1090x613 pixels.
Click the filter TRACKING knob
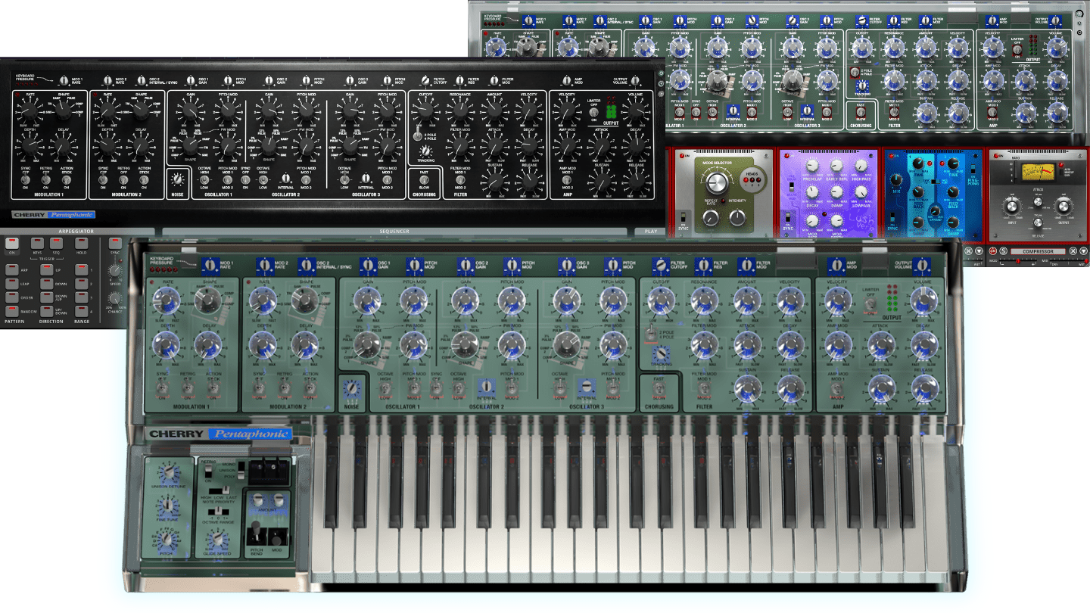(661, 354)
